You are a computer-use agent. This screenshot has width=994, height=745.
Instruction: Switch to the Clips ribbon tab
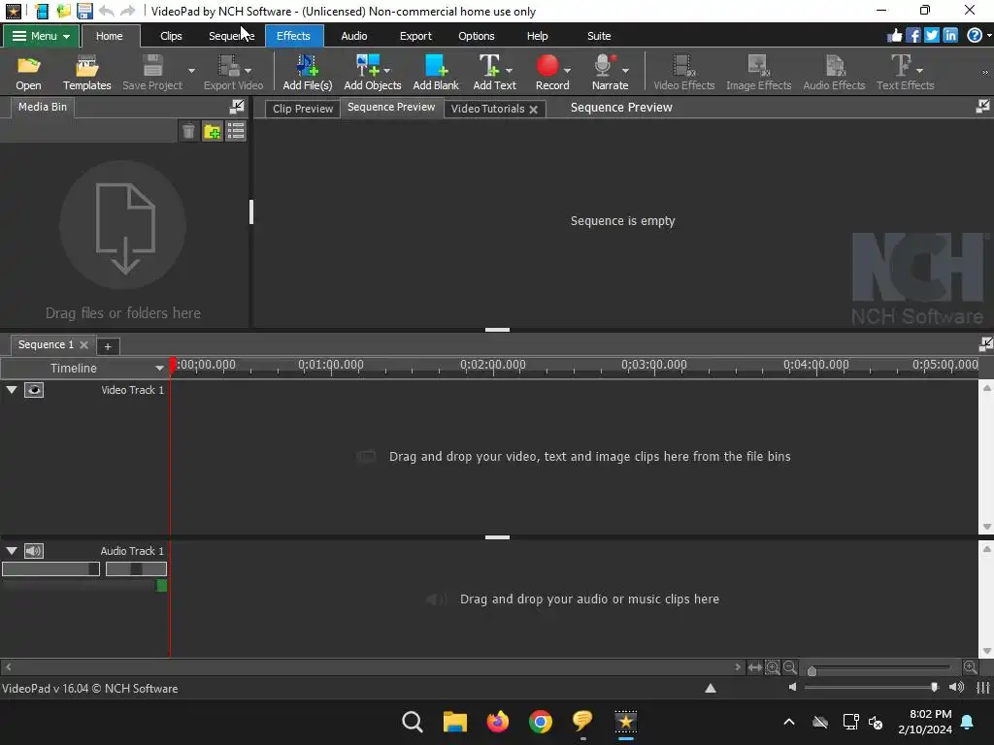[171, 36]
